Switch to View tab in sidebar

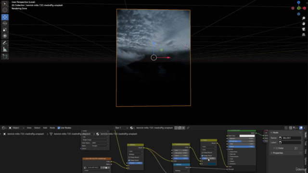click(306, 151)
